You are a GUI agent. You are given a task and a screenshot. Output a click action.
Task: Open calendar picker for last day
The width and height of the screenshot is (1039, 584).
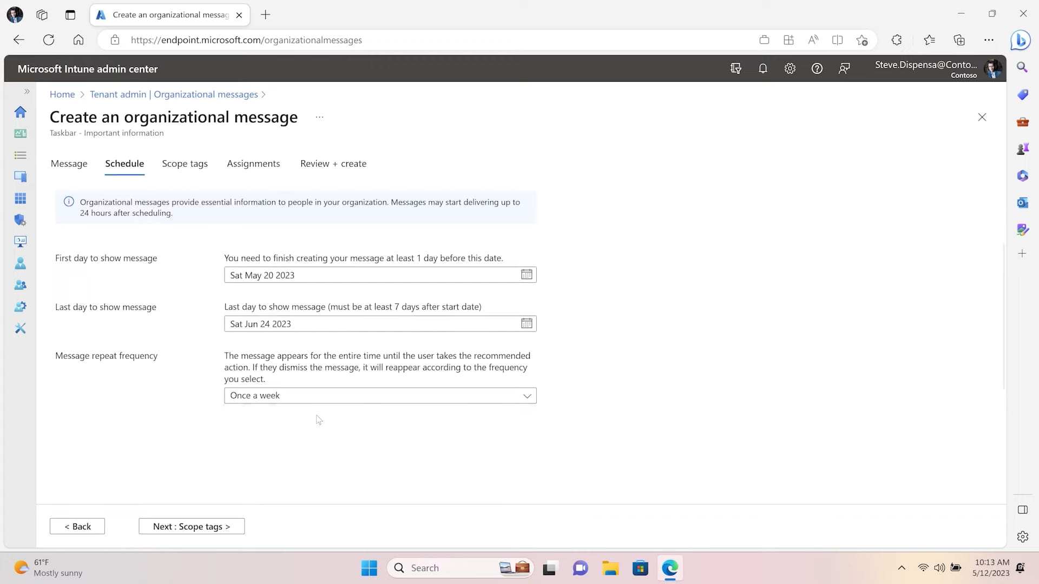coord(526,323)
